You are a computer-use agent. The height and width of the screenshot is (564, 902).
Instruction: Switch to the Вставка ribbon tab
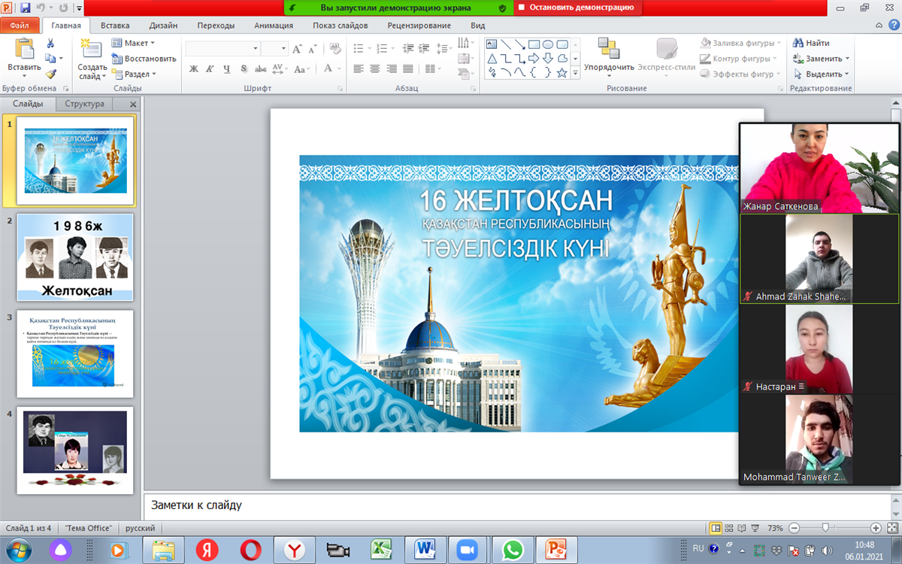(x=114, y=25)
